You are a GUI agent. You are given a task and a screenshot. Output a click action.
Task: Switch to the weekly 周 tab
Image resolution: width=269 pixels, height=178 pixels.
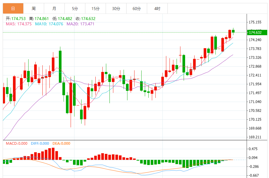tap(34, 9)
